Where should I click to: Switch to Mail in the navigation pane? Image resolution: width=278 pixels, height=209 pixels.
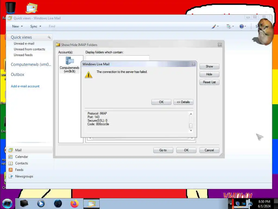click(x=30, y=150)
